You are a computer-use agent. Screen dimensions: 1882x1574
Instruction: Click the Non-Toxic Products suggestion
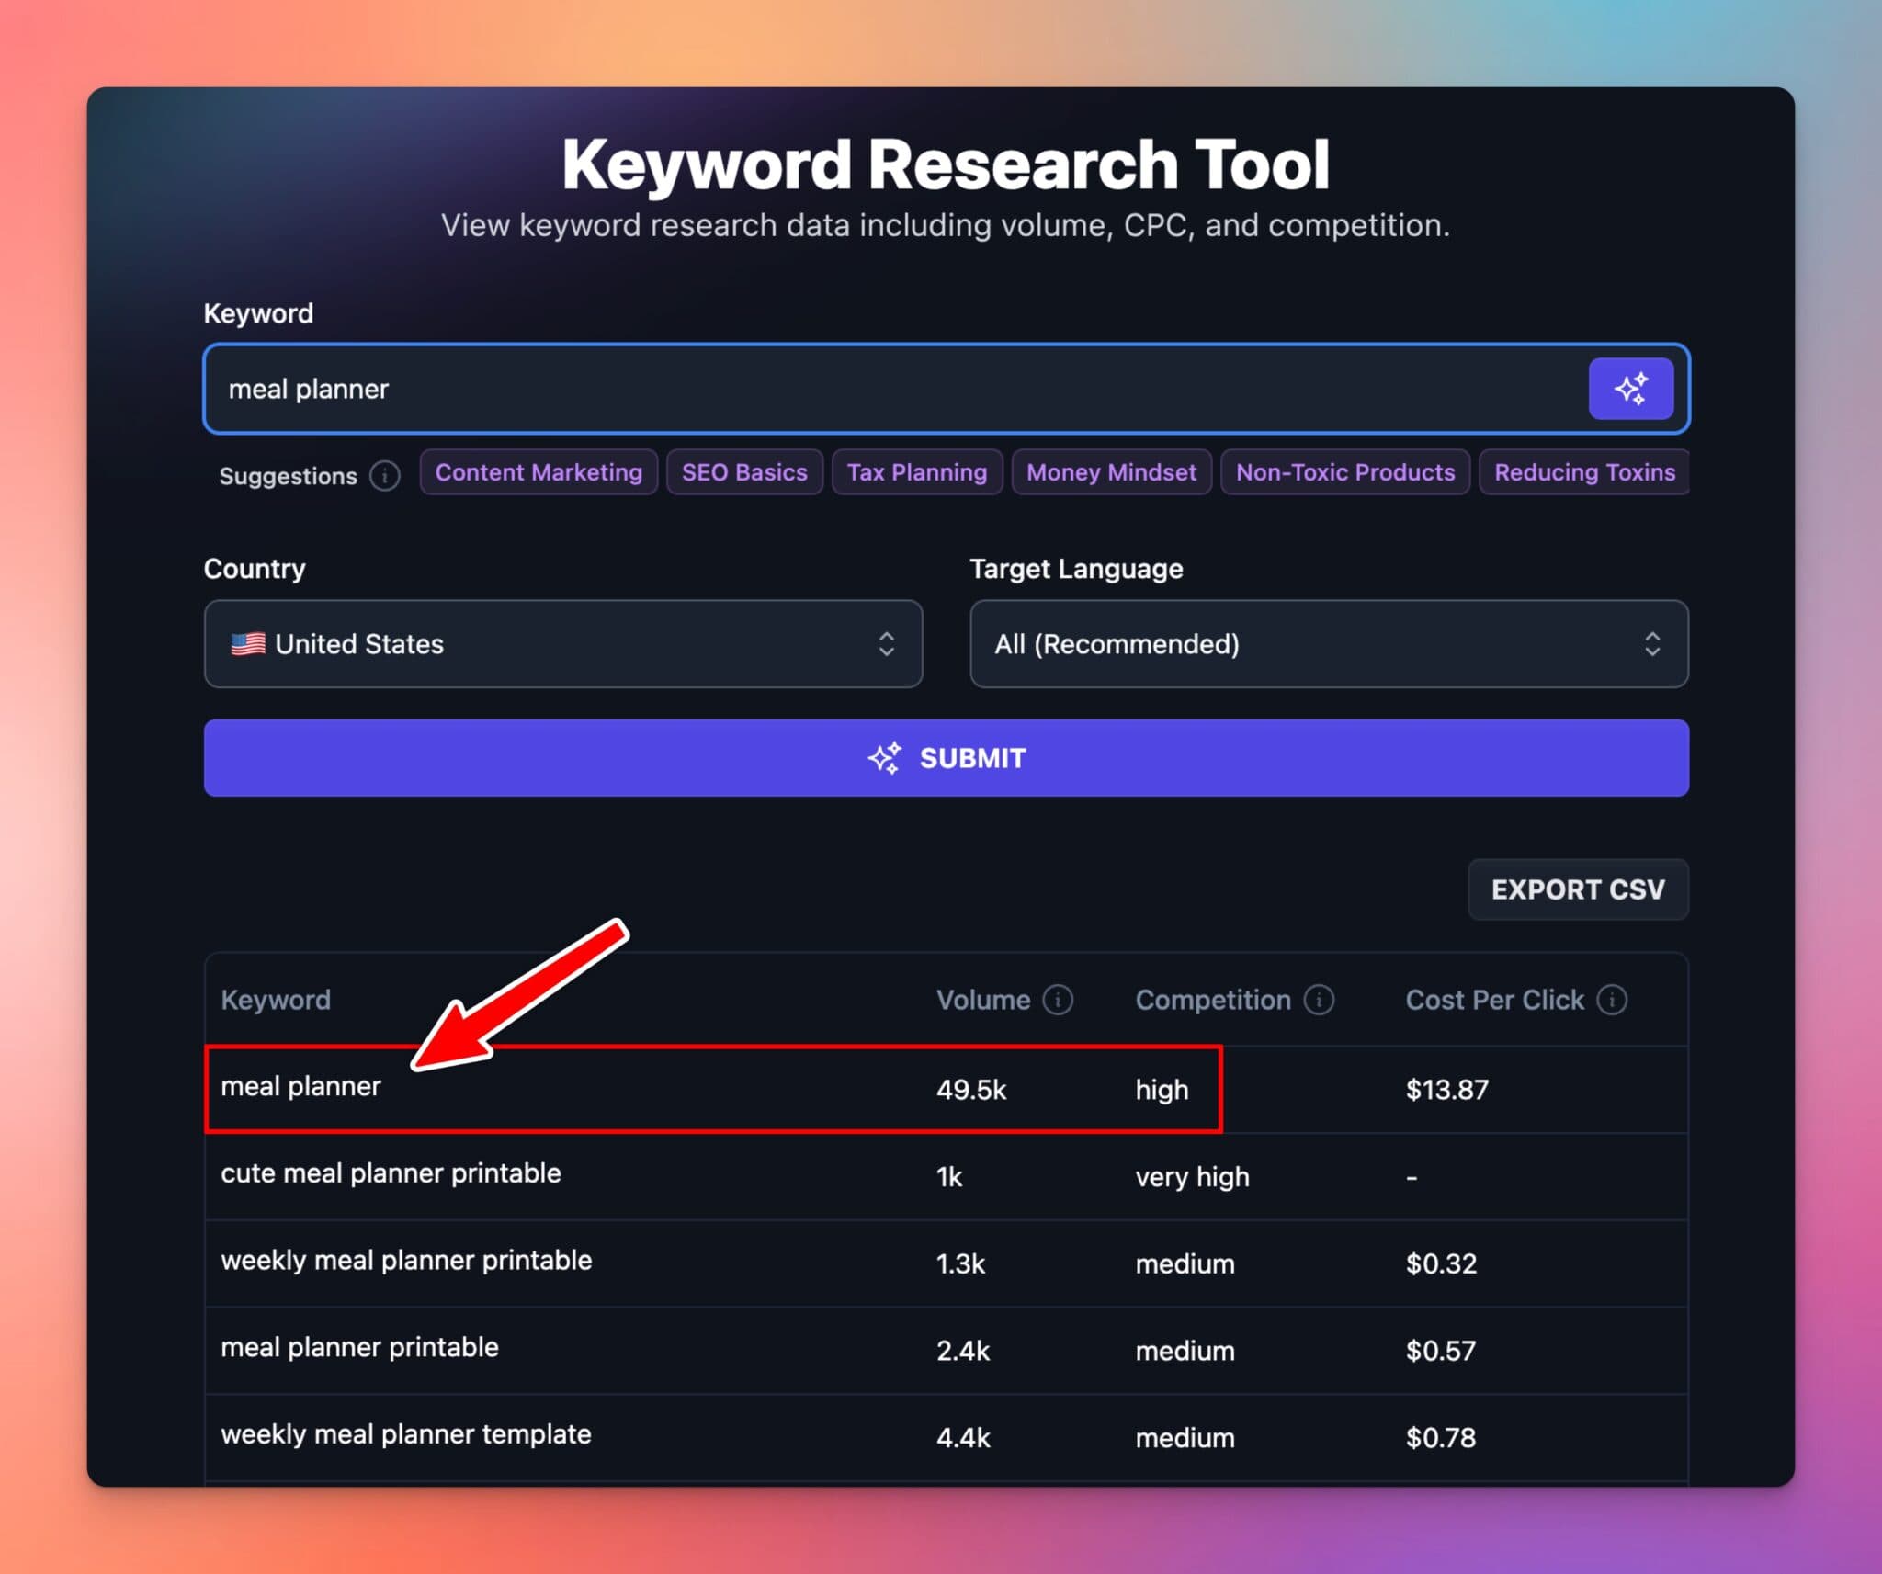pyautogui.click(x=1344, y=472)
